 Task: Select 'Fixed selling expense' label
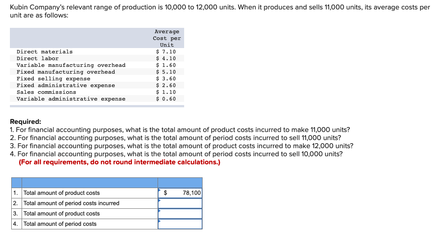tap(54, 79)
